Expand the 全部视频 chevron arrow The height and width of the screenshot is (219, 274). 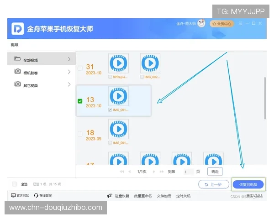pyautogui.click(x=69, y=59)
